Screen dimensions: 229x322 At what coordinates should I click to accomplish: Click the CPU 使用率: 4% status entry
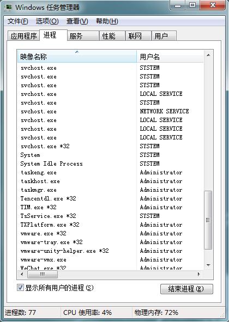(87, 313)
